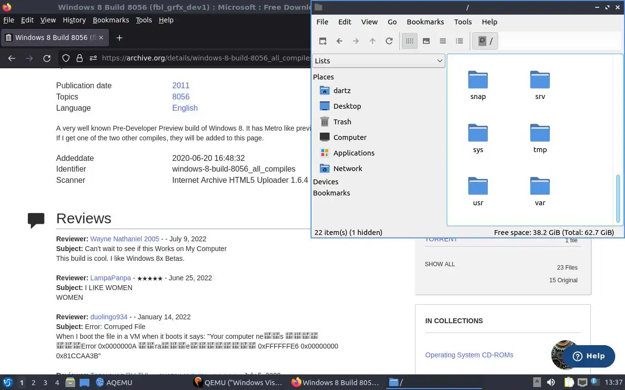Screen dimensions: 625x390
Task: Open the Lubuntu start menu icon
Action: pyautogui.click(x=8, y=382)
